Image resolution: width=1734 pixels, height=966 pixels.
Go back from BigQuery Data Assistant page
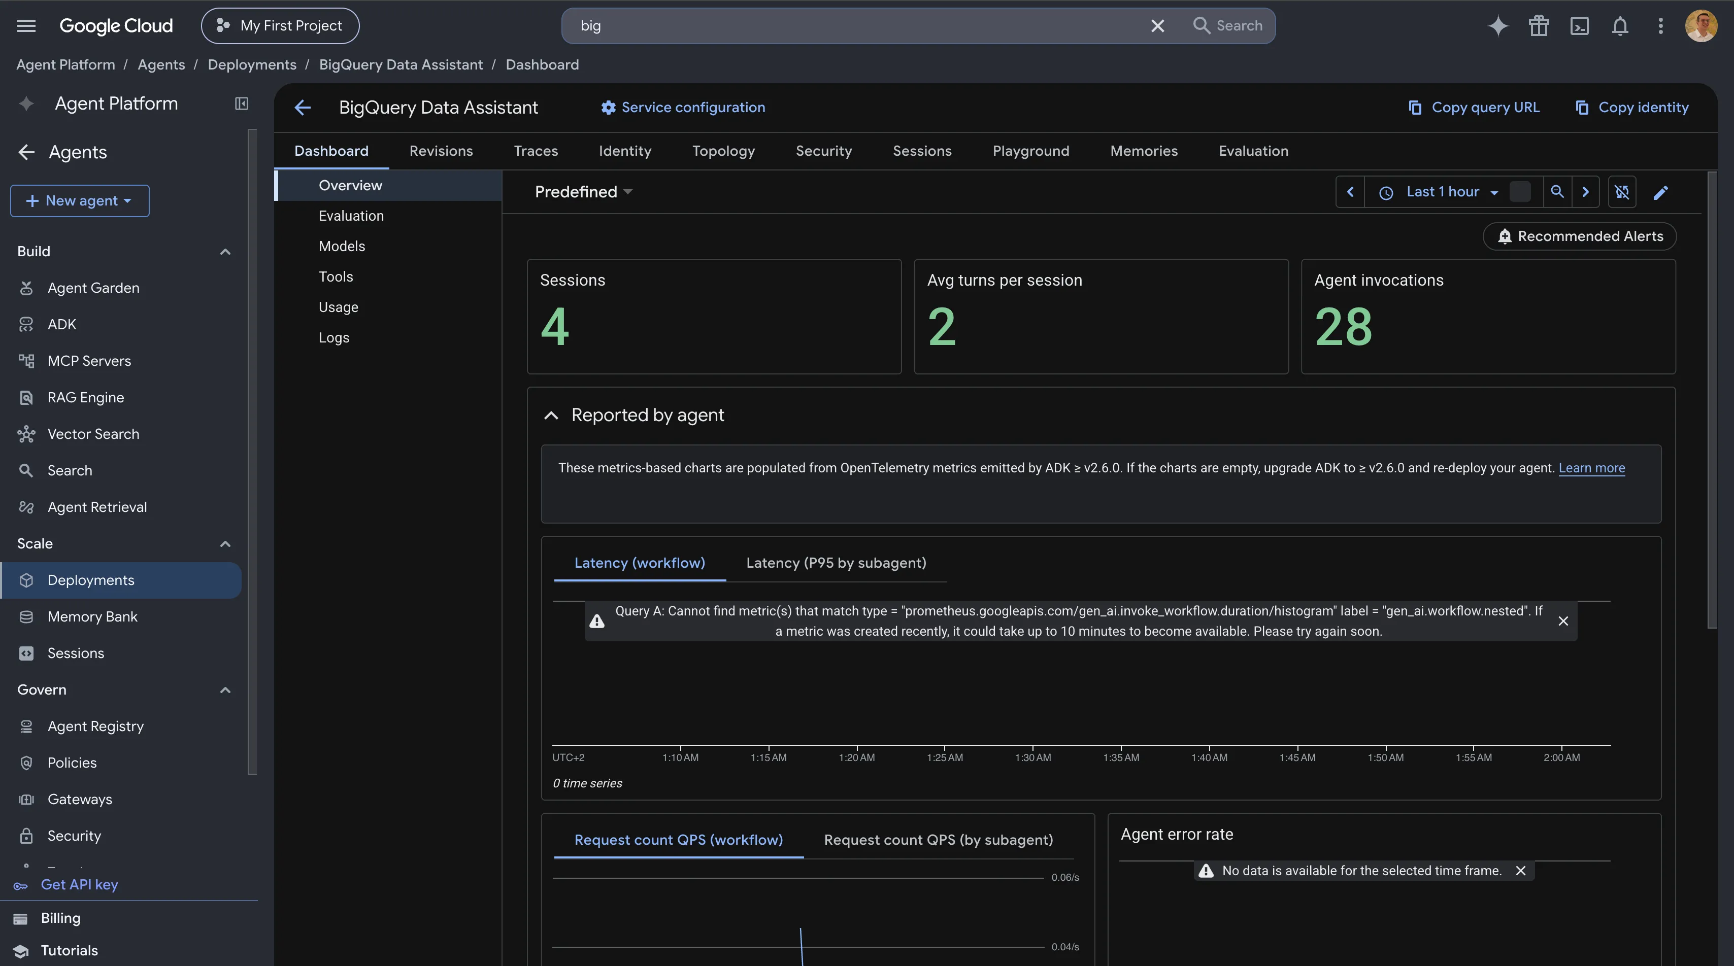pyautogui.click(x=303, y=108)
